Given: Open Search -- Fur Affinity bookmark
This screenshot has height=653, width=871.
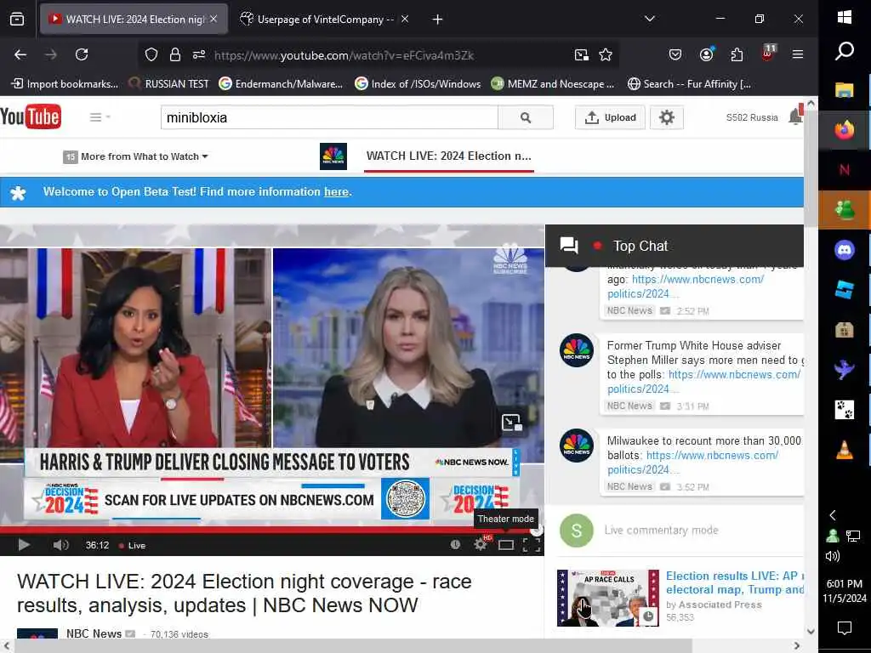Looking at the screenshot, I should tap(689, 84).
